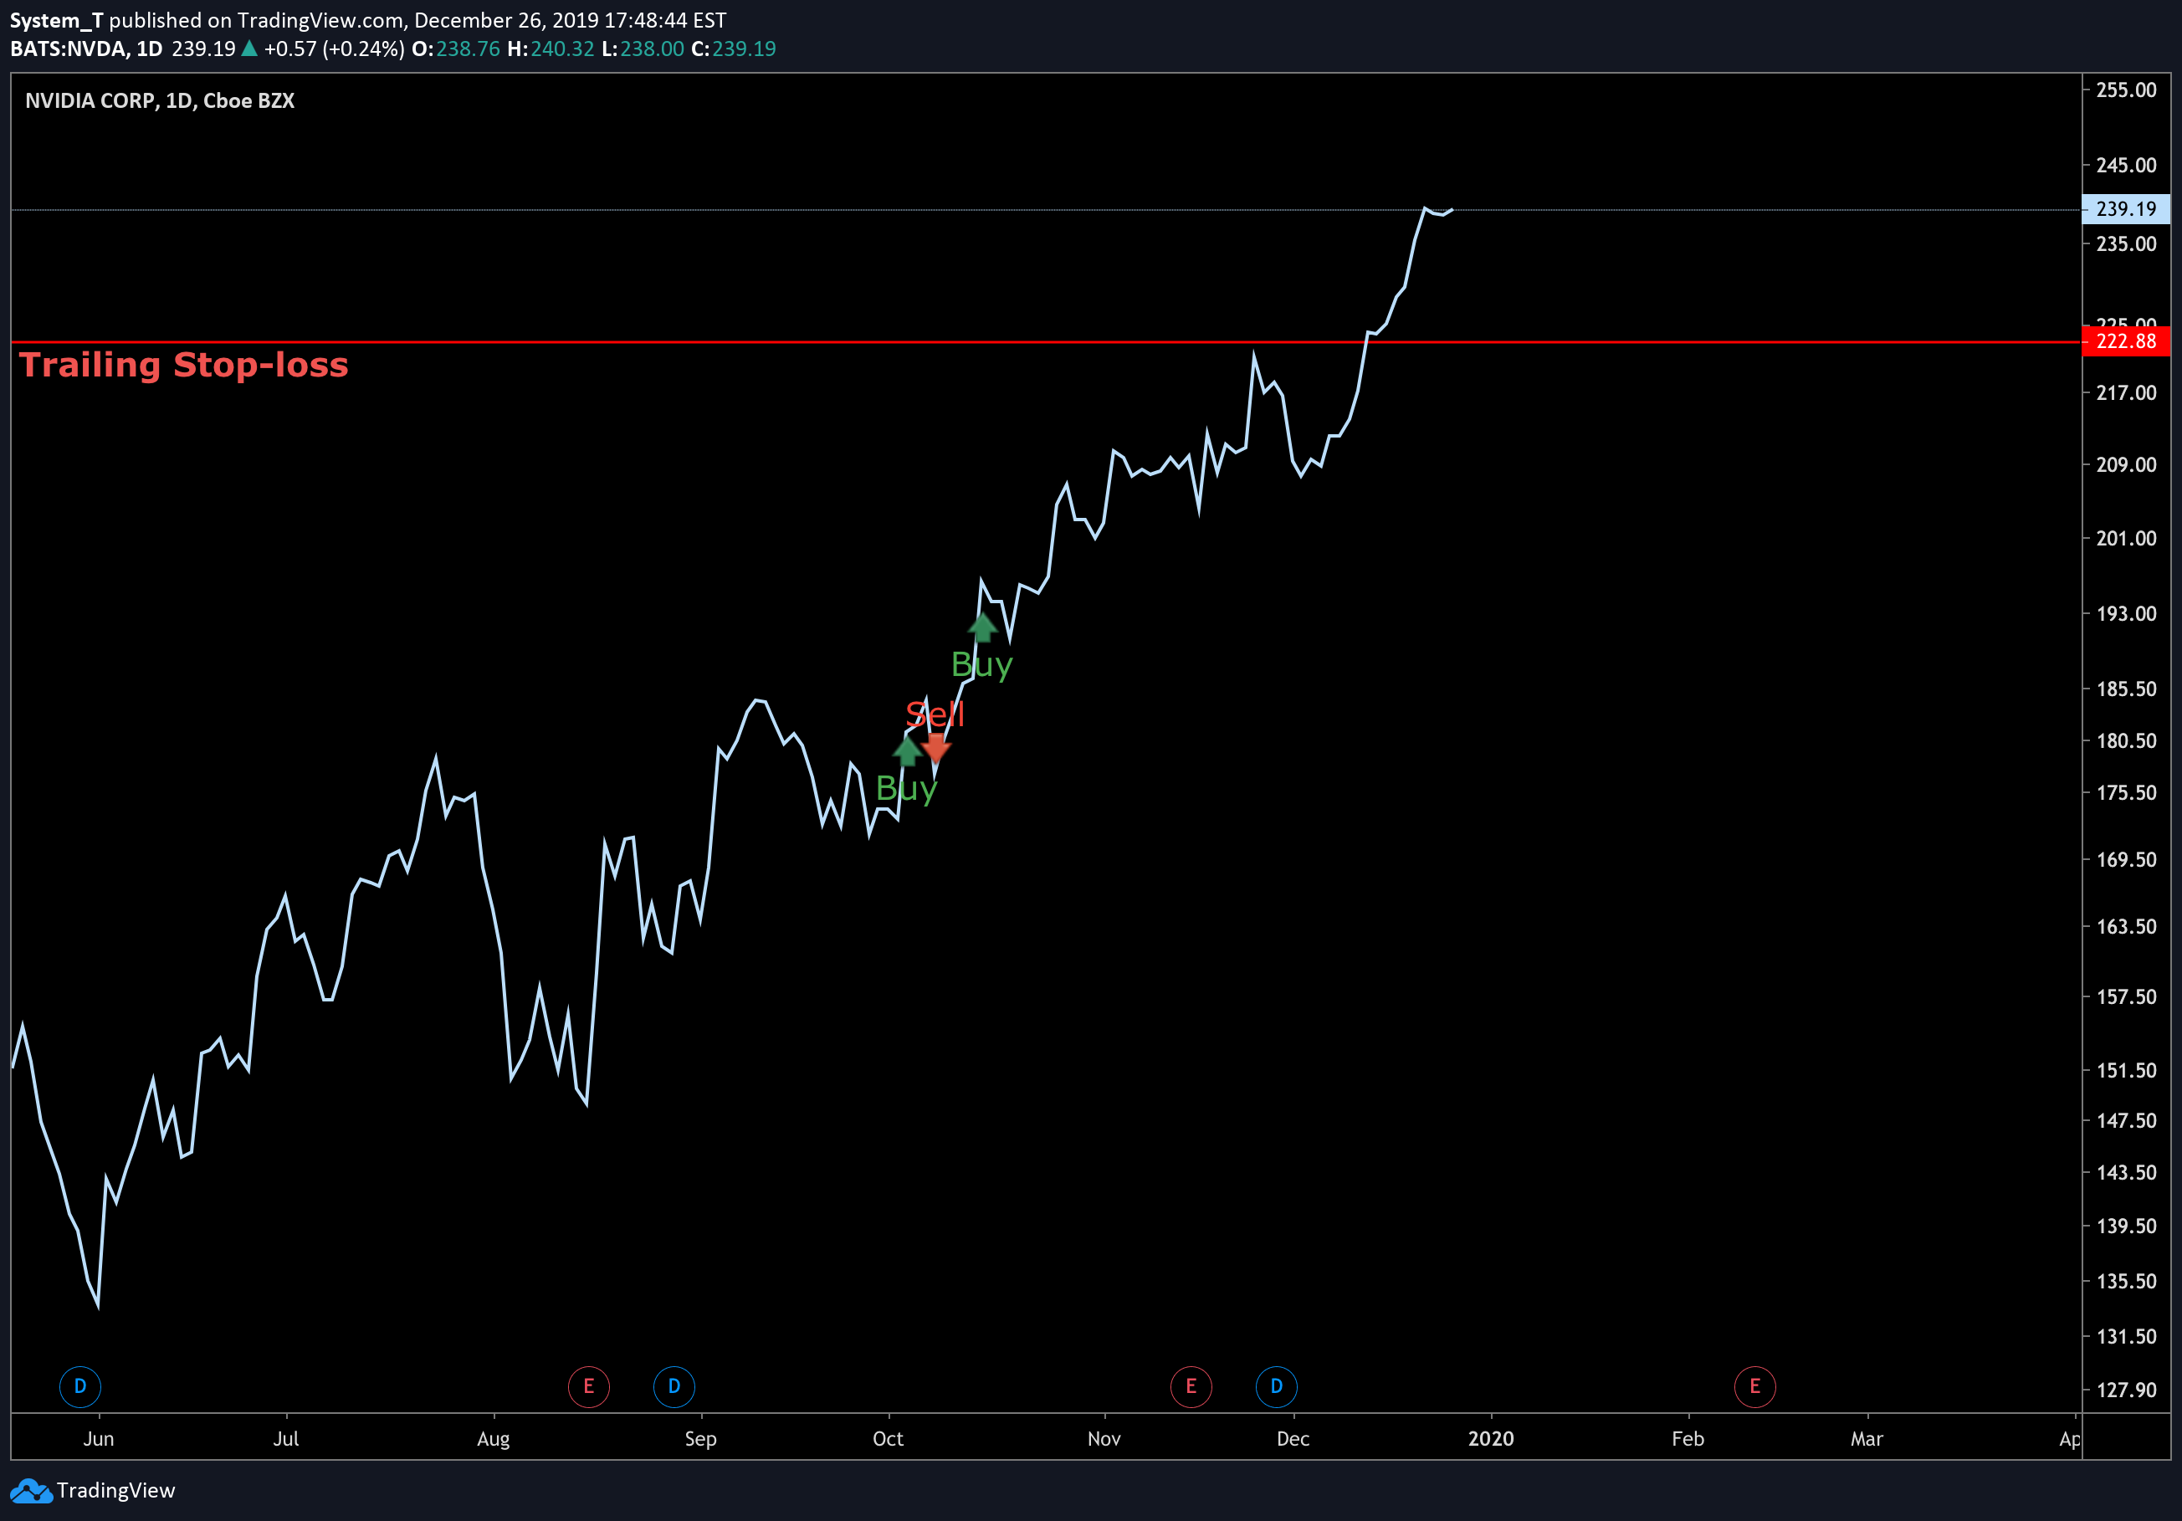
Task: Click the red 222.88 price label
Action: click(2126, 341)
